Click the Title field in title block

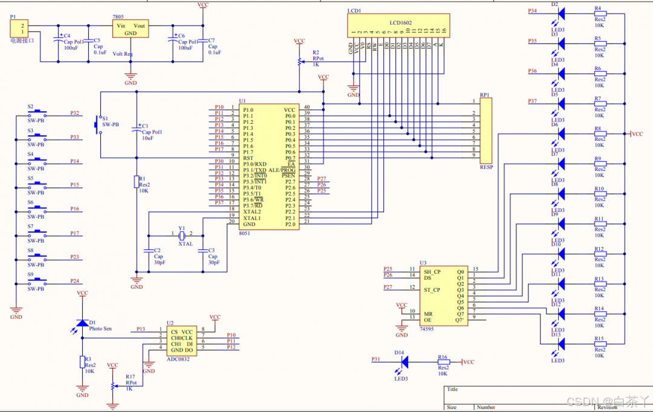click(x=452, y=390)
